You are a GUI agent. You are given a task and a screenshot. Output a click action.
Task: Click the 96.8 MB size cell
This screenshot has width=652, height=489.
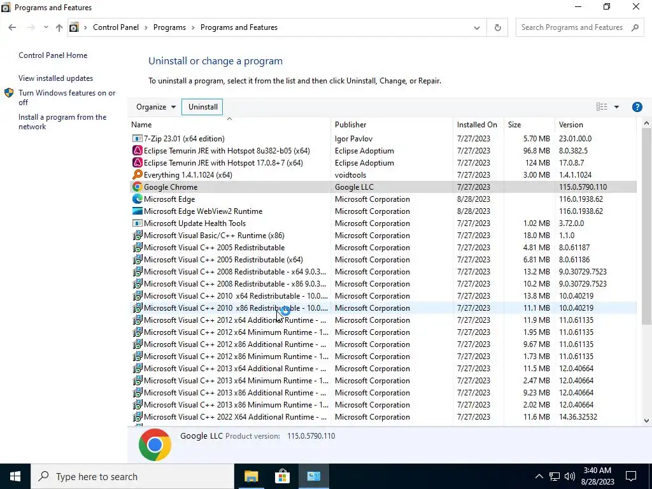[536, 150]
